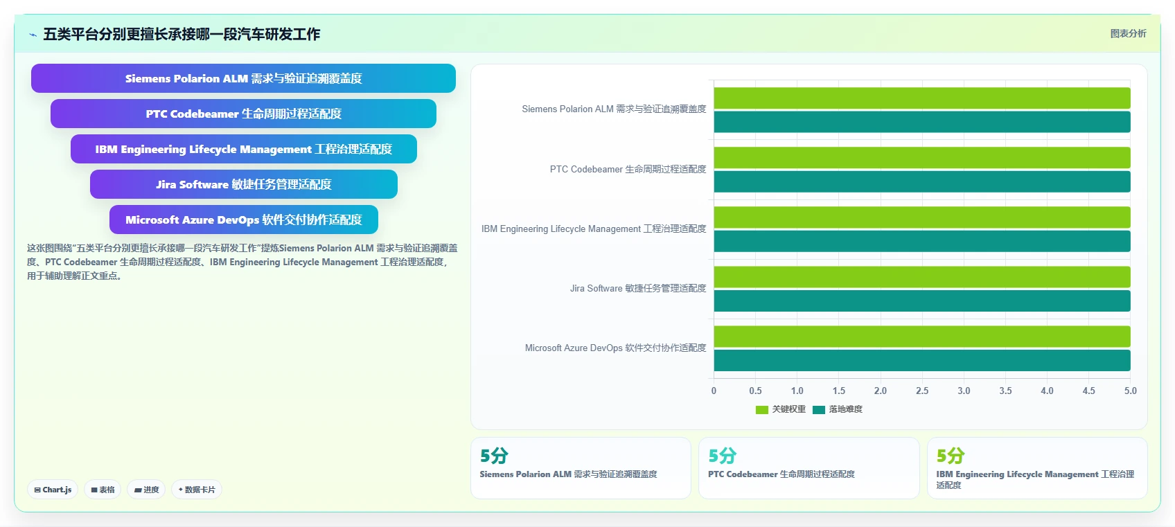Image resolution: width=1175 pixels, height=527 pixels.
Task: Click the Chart.js tag chip
Action: coord(53,490)
